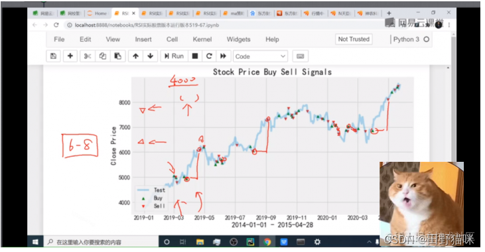The image size is (485, 252).
Task: Open the command palette keyboard icon
Action: coord(300,56)
